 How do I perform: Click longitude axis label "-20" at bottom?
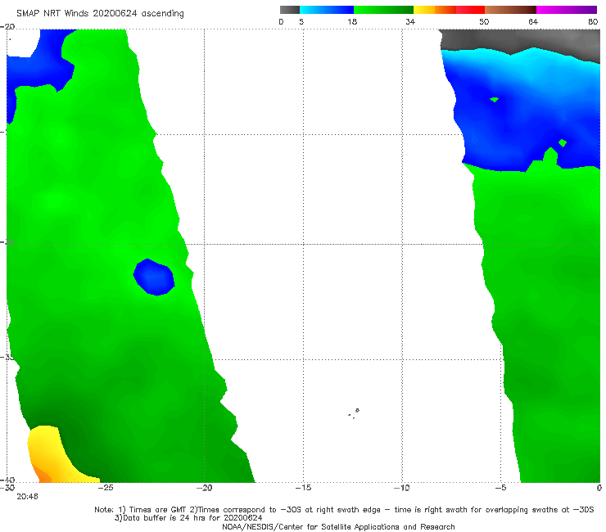point(204,488)
